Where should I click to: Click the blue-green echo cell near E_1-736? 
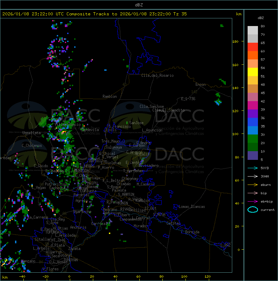218,102
